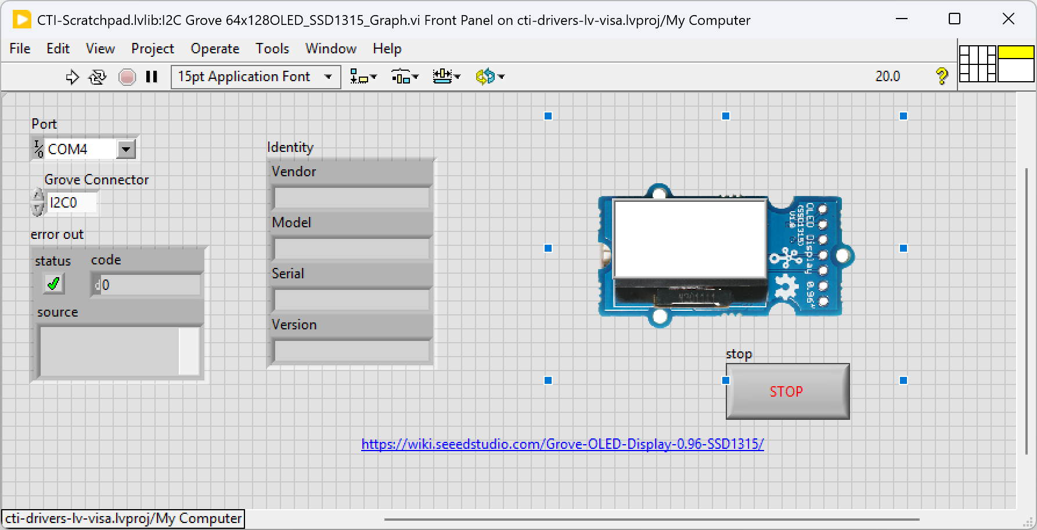Click the Run Continuously icon
This screenshot has width=1037, height=530.
click(x=97, y=76)
